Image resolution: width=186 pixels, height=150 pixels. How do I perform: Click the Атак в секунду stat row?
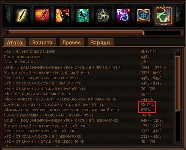pos(88,62)
